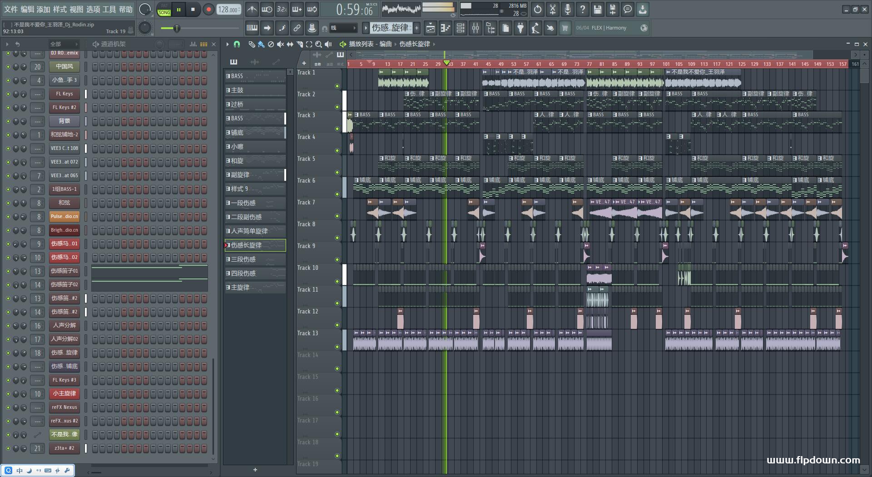Toggle mute switch for Track 9
This screenshot has width=872, height=477.
pyautogui.click(x=337, y=260)
